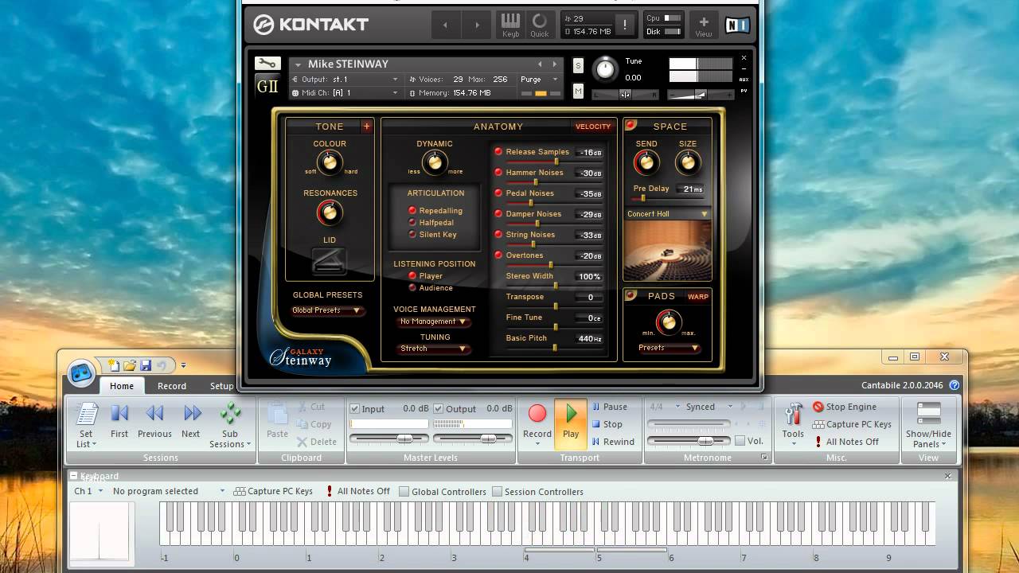Click the LID piano lid icon
The width and height of the screenshot is (1019, 573).
(x=329, y=260)
